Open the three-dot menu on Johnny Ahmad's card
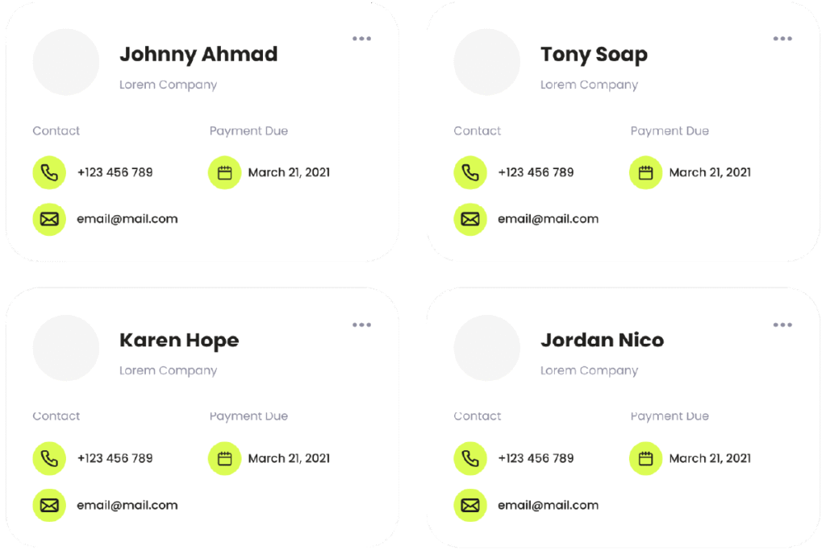 pyautogui.click(x=361, y=39)
